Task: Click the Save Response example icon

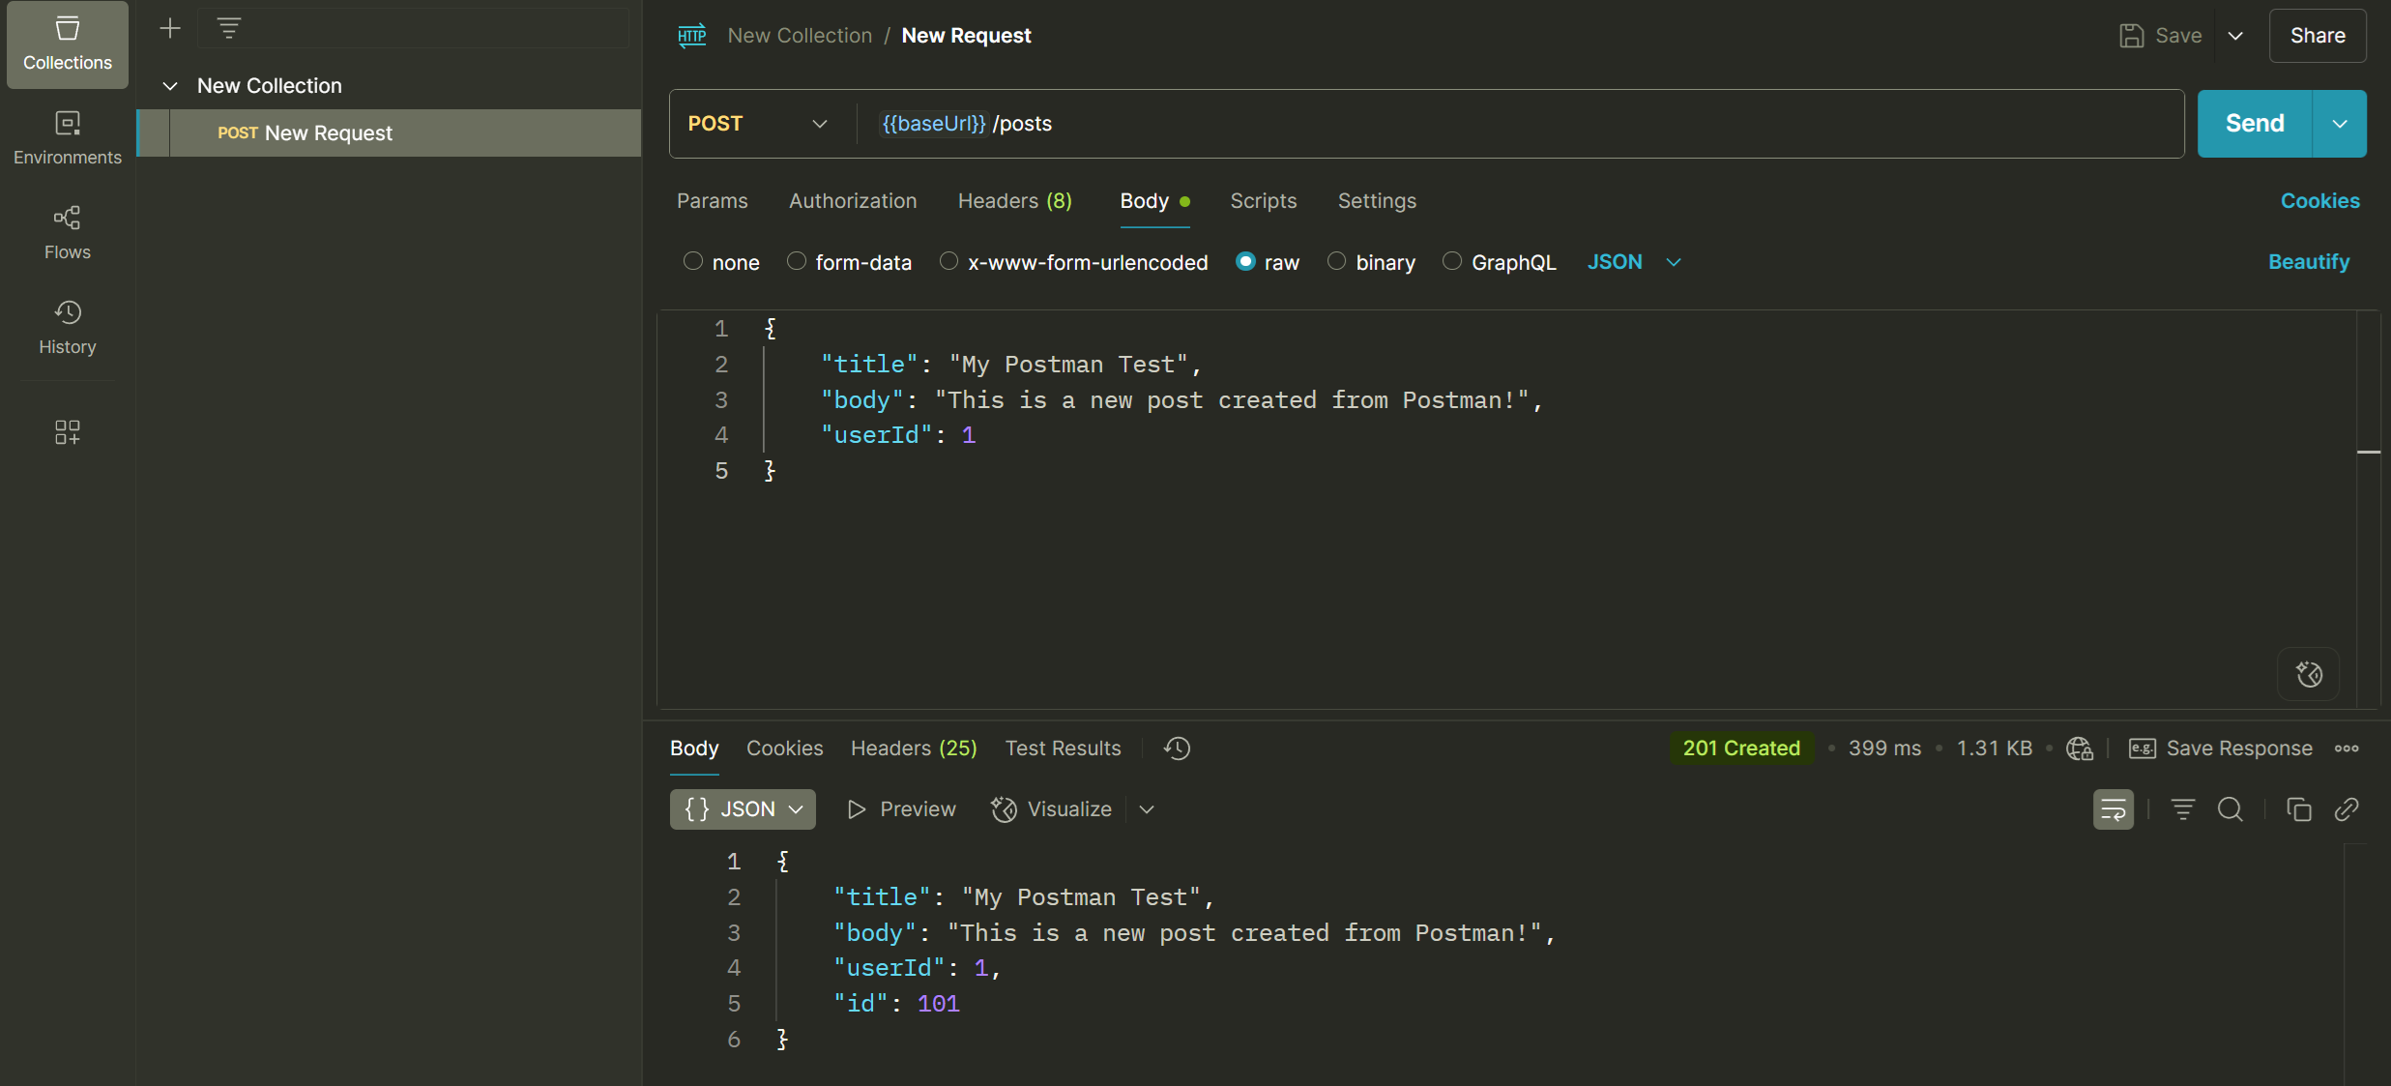Action: (x=2143, y=748)
